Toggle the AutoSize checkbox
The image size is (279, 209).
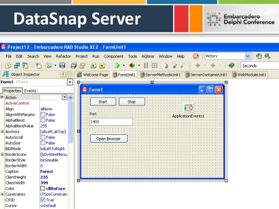(43, 143)
